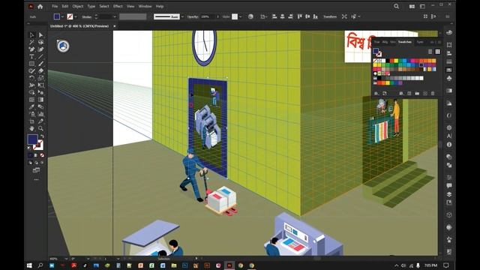Screen dimensions: 480x270
Task: Open the Basic brush definition dropdown
Action: point(182,16)
